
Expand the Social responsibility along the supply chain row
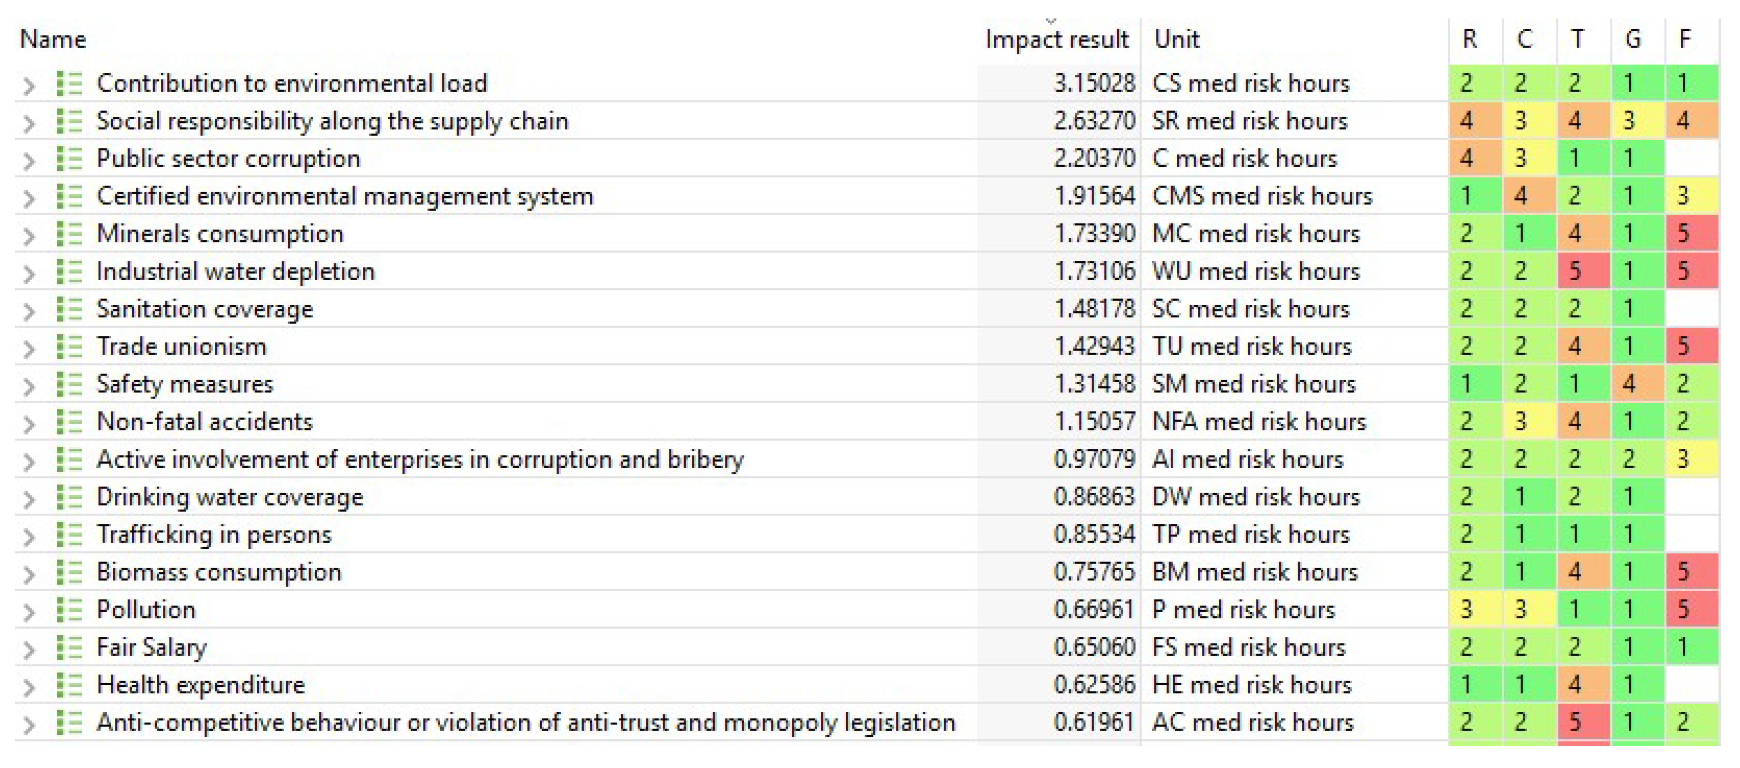28,123
